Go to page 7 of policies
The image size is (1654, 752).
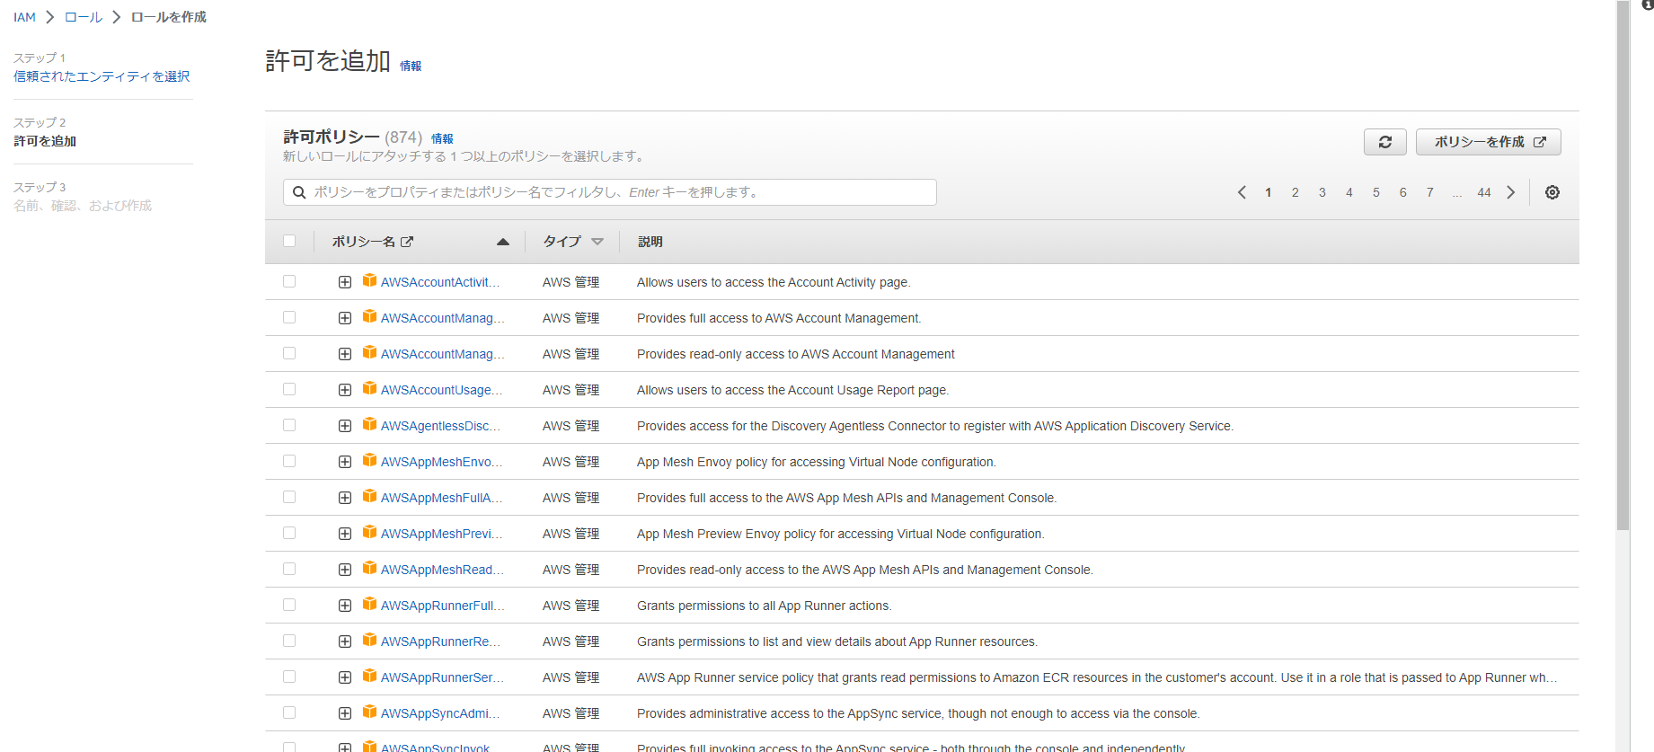pyautogui.click(x=1430, y=192)
